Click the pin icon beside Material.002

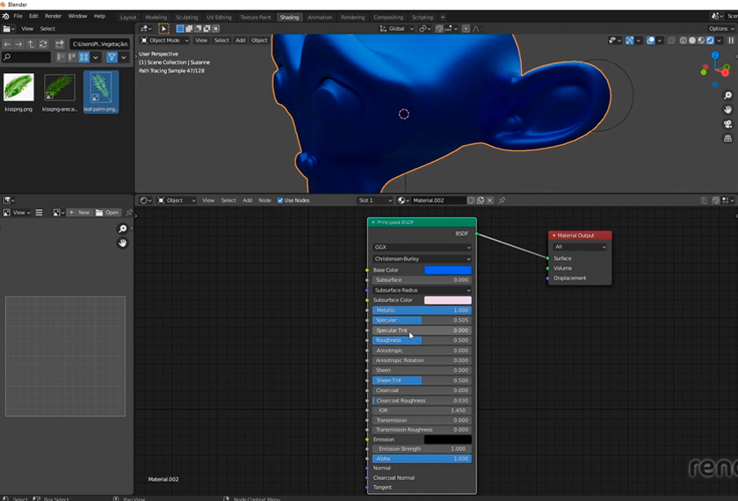pos(503,200)
